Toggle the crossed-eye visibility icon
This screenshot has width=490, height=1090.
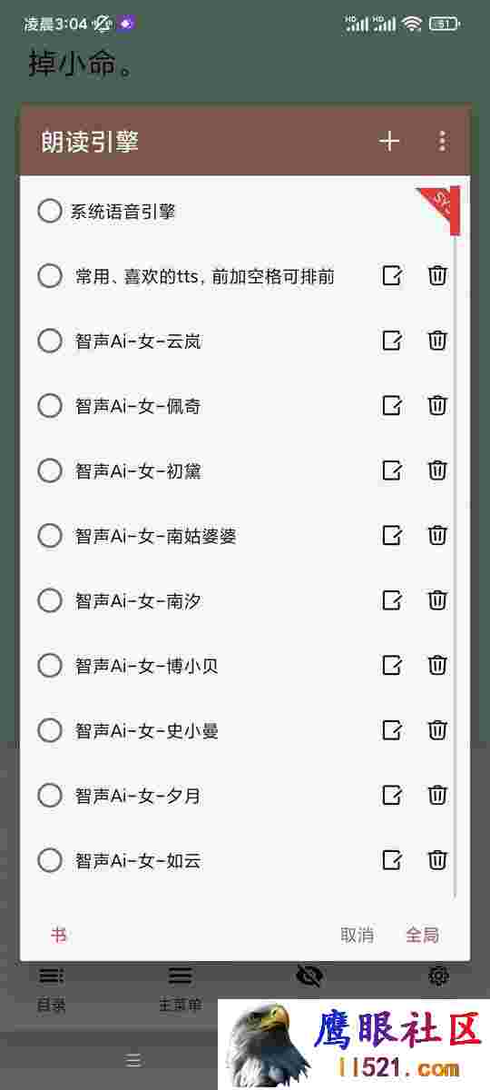pyautogui.click(x=309, y=976)
